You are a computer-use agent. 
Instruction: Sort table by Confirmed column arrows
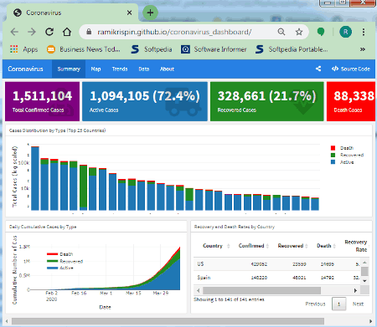(267, 246)
